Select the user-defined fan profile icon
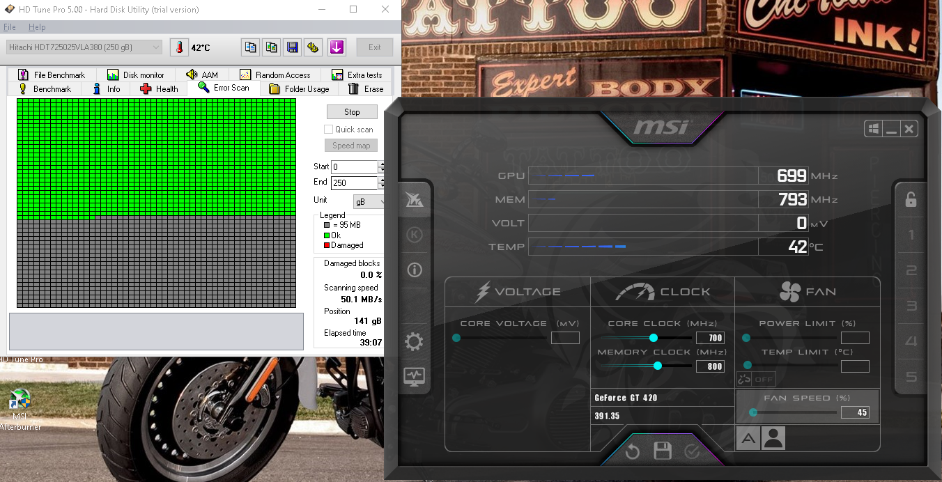This screenshot has width=942, height=482. 773,438
